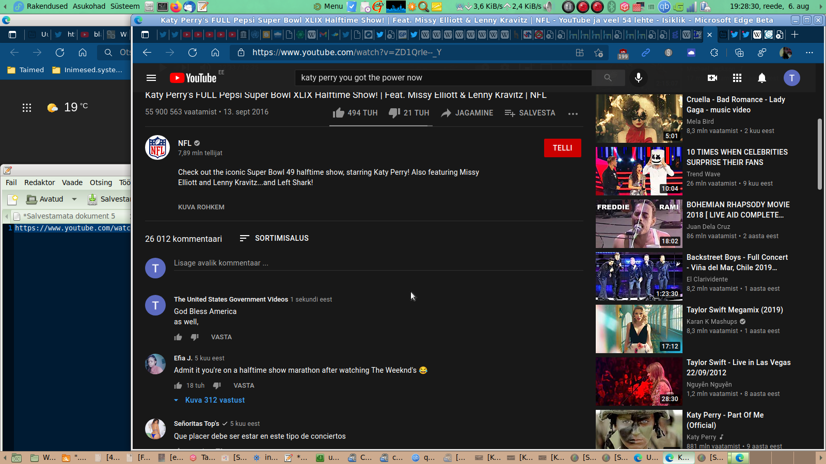Submit the YouTube search with the magnifier

tap(608, 78)
